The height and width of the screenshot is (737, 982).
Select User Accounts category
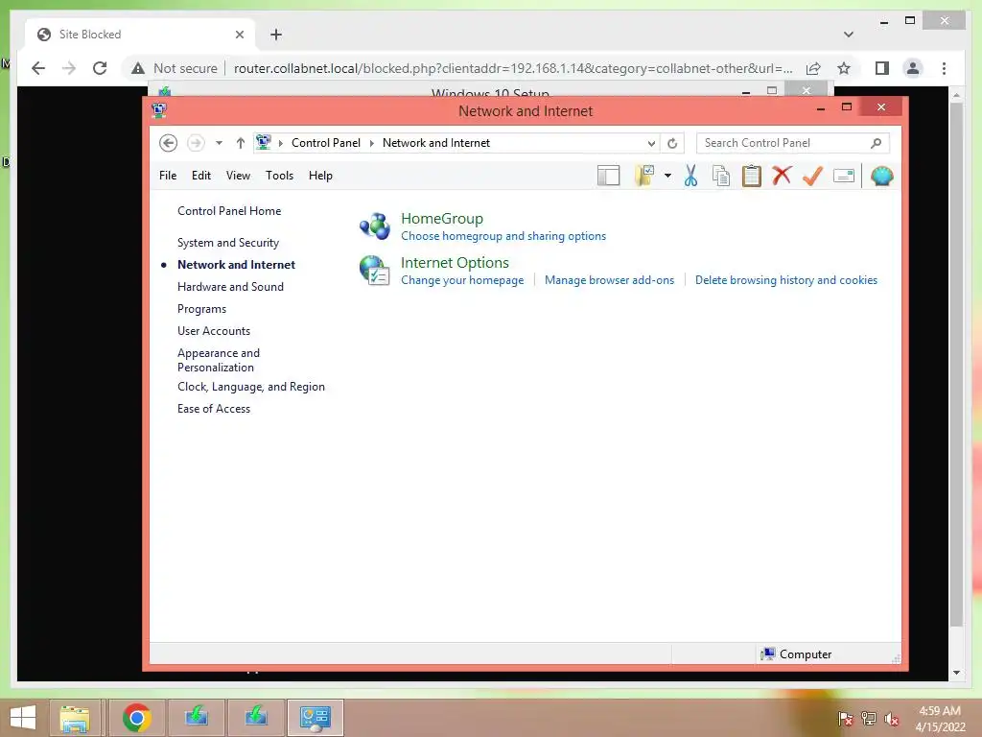point(214,331)
